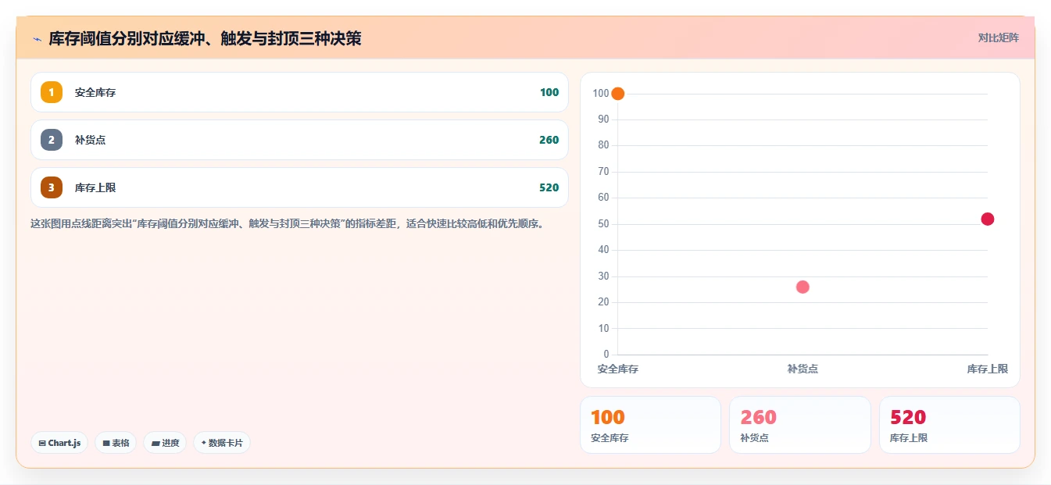Click the orange data point at 100
This screenshot has width=1051, height=485.
point(617,94)
